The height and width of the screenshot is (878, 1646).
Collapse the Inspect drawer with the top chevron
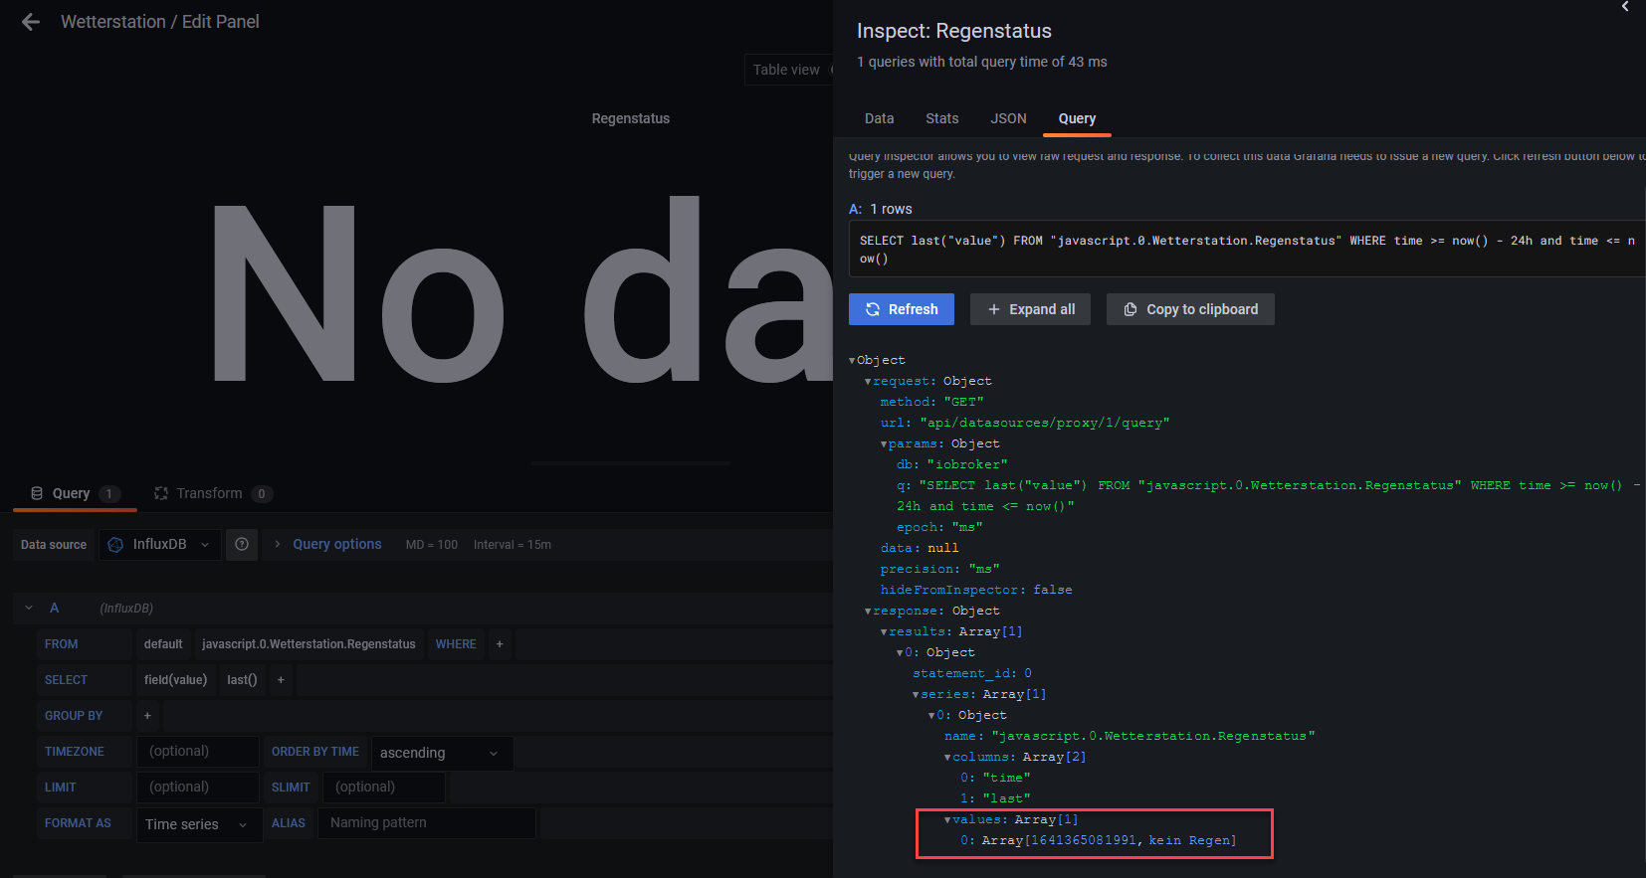(x=1625, y=7)
